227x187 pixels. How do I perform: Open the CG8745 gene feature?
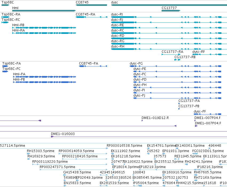pyautogui.click(x=91, y=5)
